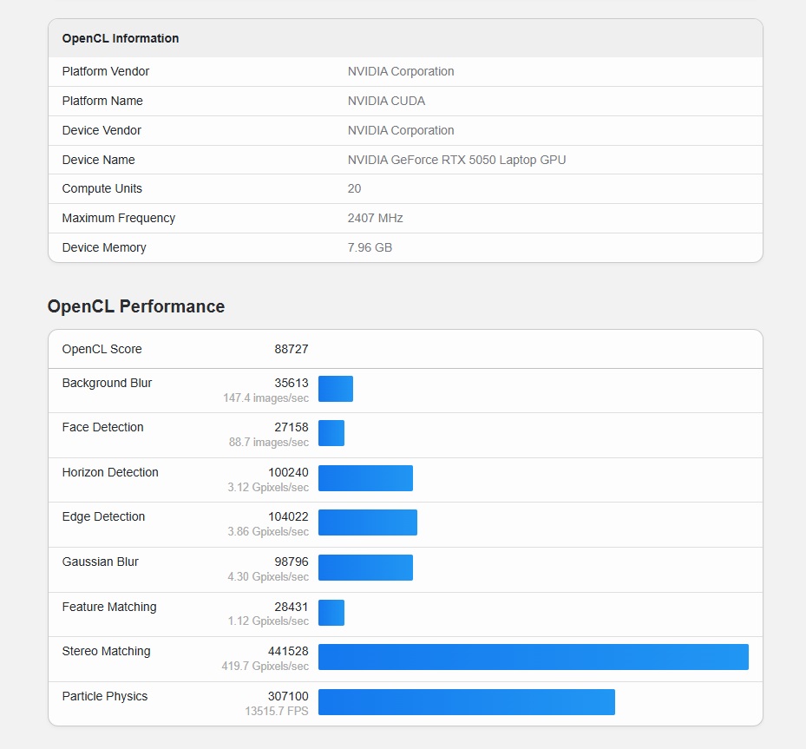
Task: Click the Background Blur score "35613"
Action: (x=292, y=383)
